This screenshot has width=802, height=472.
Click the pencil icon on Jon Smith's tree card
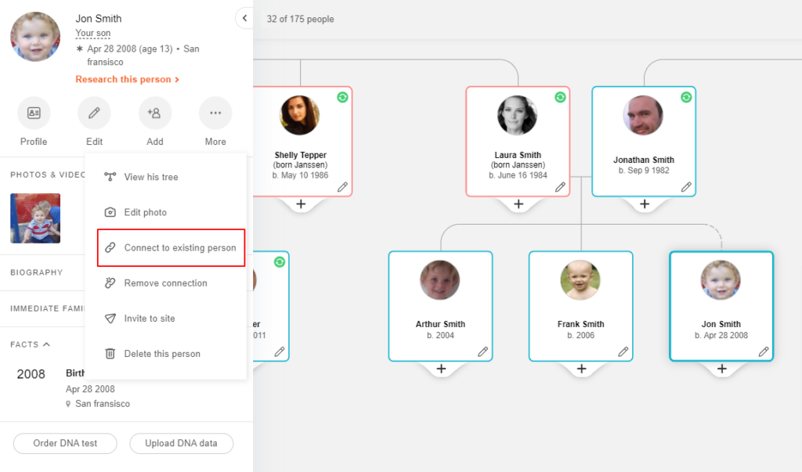(764, 352)
